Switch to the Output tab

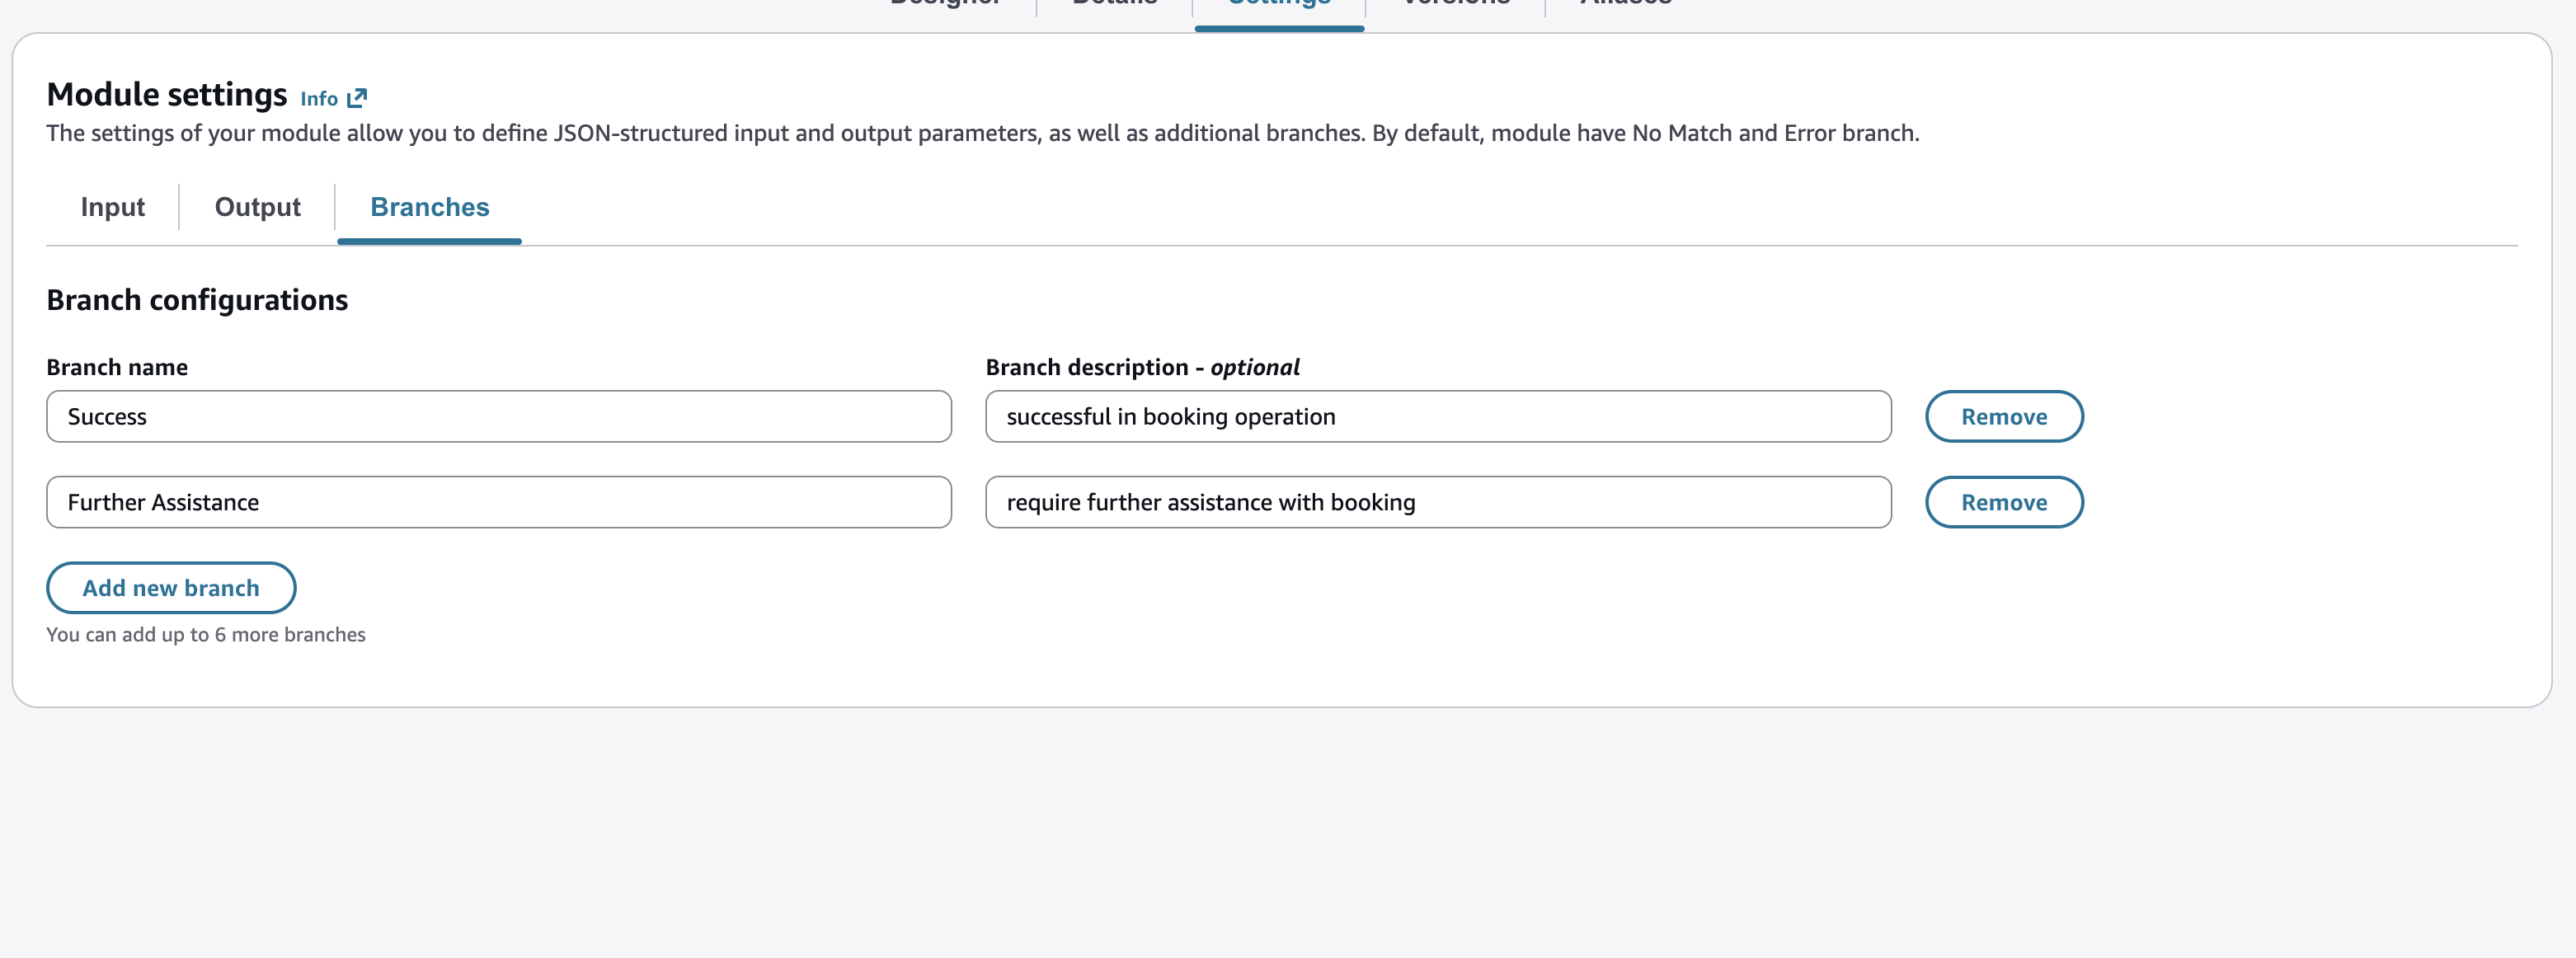[257, 207]
